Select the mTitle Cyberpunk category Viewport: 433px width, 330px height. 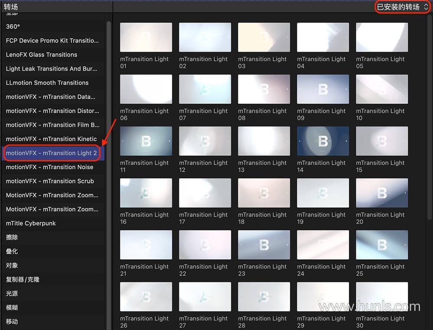pos(53,223)
